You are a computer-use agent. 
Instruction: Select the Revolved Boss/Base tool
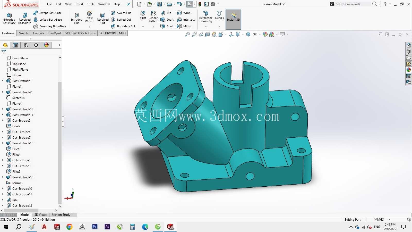pos(25,18)
